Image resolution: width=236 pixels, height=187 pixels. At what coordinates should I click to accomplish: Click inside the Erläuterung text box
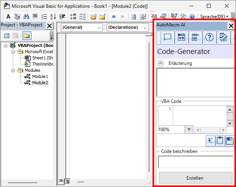[196, 82]
